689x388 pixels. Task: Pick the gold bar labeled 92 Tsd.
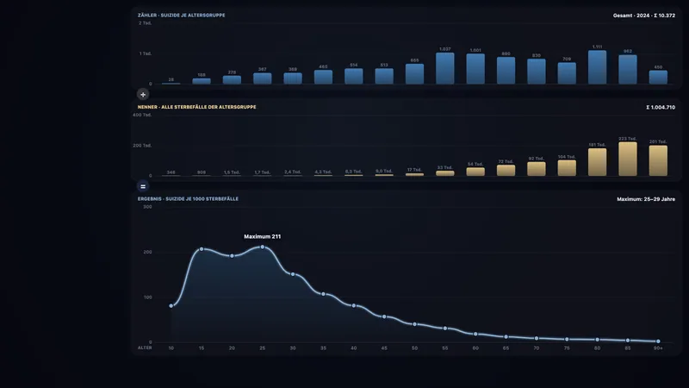tap(537, 169)
